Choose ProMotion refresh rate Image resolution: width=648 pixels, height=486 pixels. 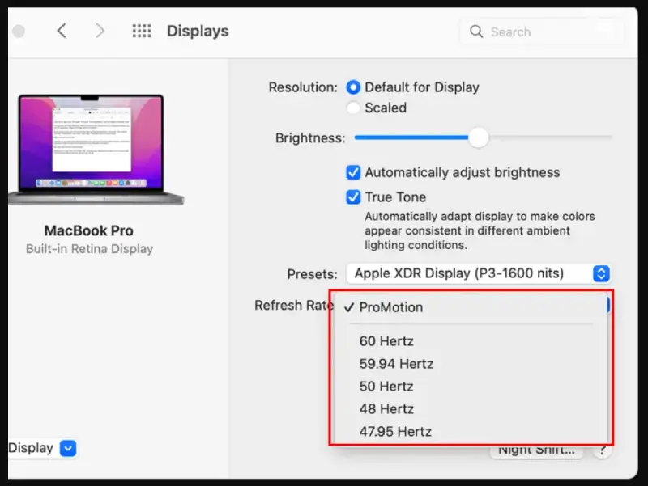coord(471,307)
